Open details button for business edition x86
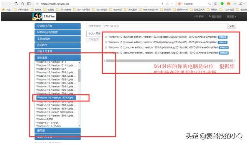The height and width of the screenshot is (145, 249). point(223,42)
